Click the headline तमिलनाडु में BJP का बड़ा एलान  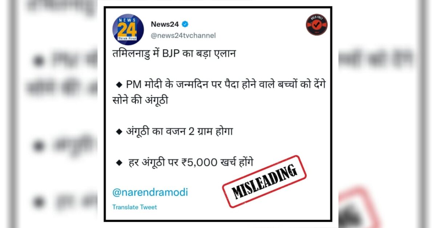click(x=174, y=54)
